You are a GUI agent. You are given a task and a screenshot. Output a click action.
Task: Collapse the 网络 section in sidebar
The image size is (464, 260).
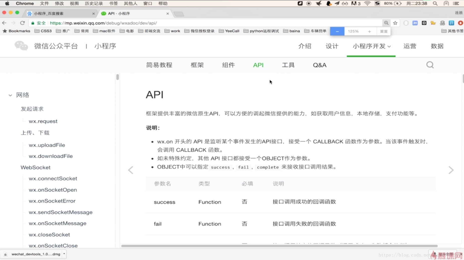10,95
